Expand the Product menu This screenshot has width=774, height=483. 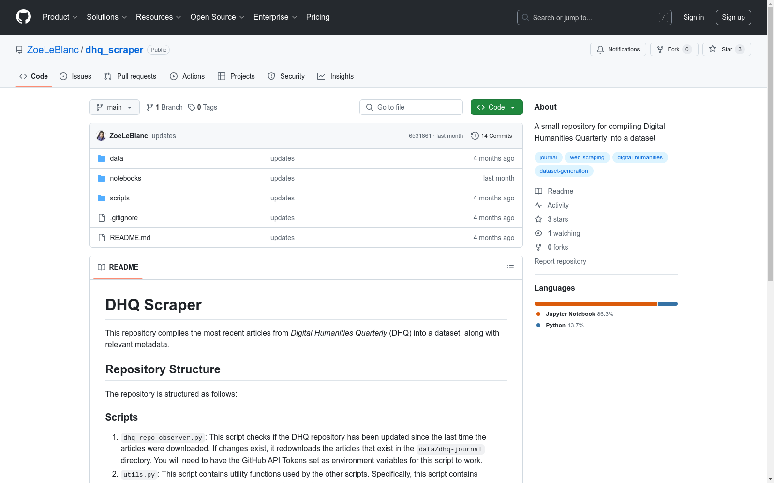coord(60,17)
